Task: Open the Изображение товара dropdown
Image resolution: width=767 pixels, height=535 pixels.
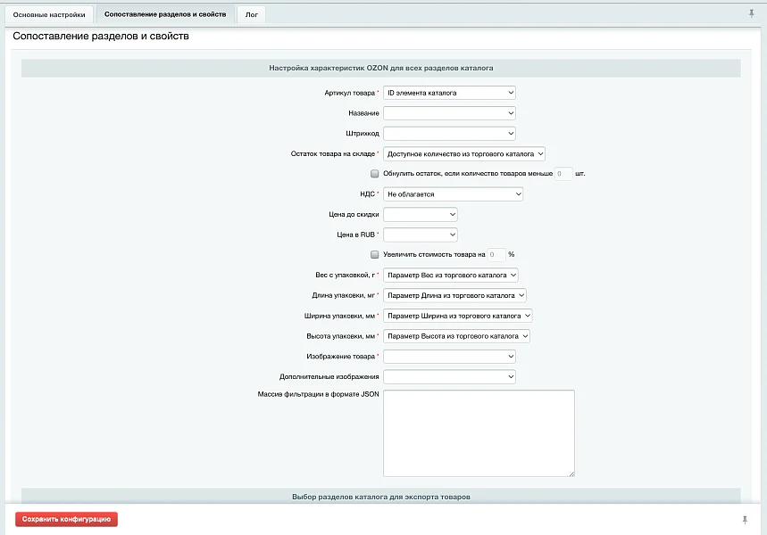Action: (x=449, y=357)
